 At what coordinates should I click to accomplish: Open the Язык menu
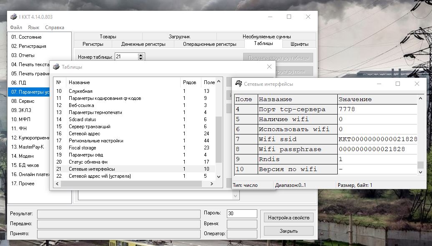click(33, 27)
